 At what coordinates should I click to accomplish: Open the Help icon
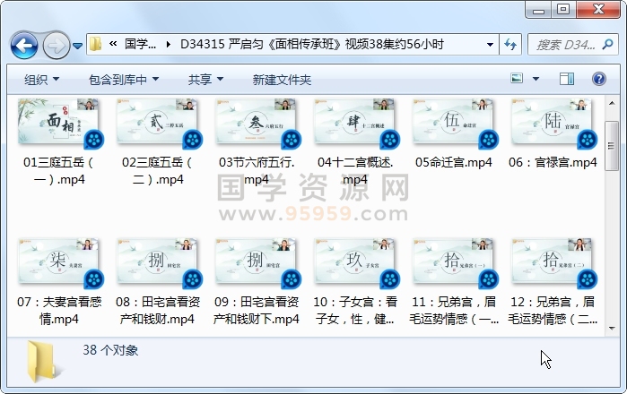(x=598, y=79)
